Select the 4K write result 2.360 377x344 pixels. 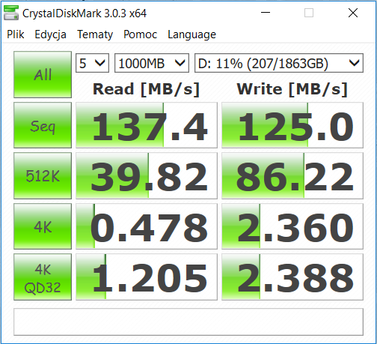pos(292,226)
